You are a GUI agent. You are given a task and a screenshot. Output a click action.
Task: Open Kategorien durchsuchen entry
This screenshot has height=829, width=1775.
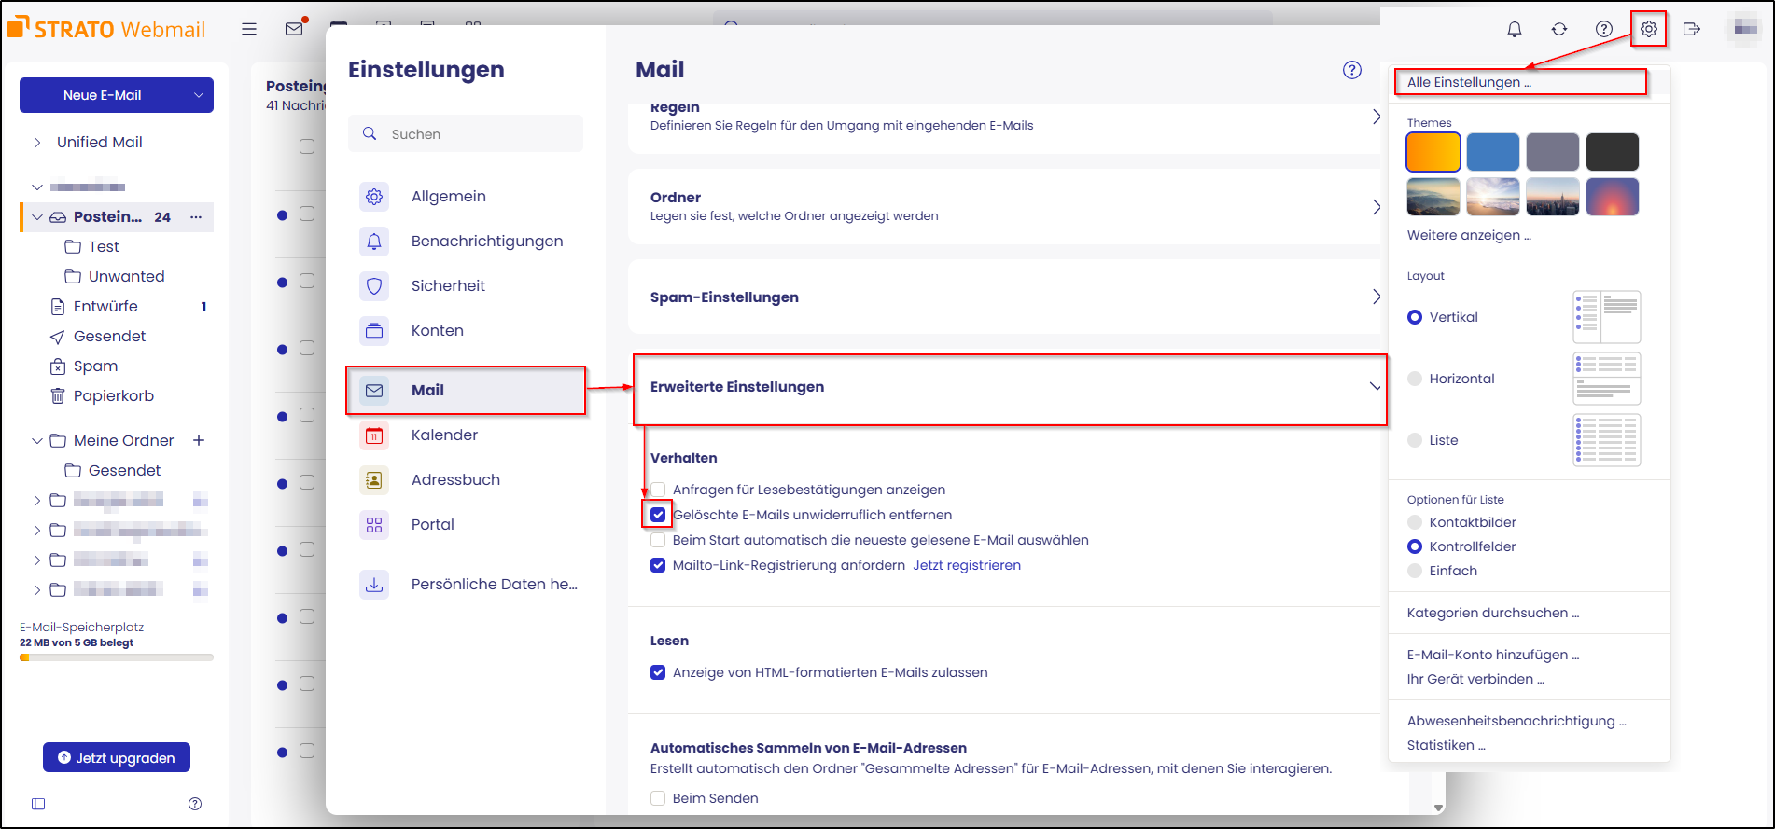[1493, 613]
